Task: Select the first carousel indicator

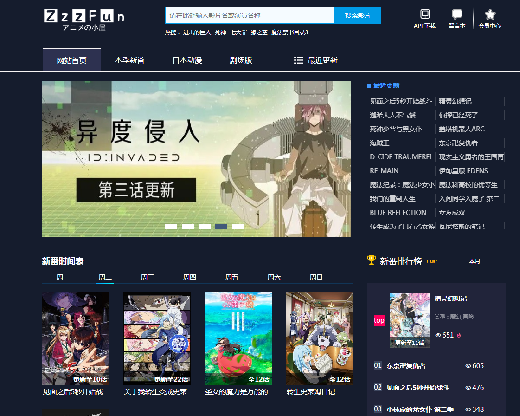Action: (x=171, y=227)
